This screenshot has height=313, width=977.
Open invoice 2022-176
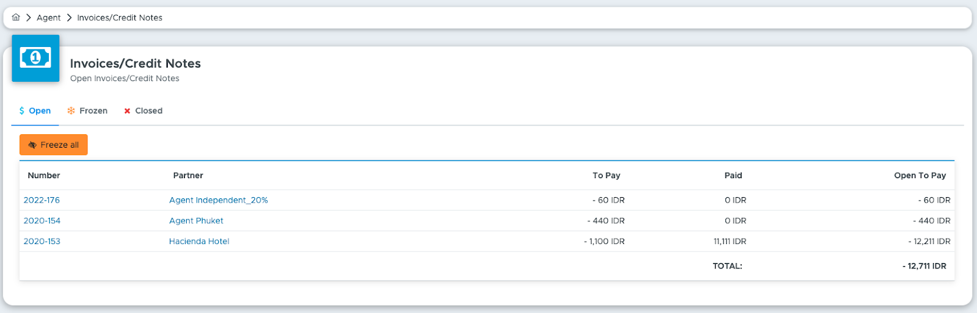[x=42, y=200]
